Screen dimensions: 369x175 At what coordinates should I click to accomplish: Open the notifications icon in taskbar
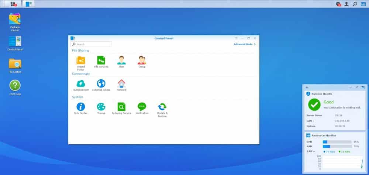(338, 4)
